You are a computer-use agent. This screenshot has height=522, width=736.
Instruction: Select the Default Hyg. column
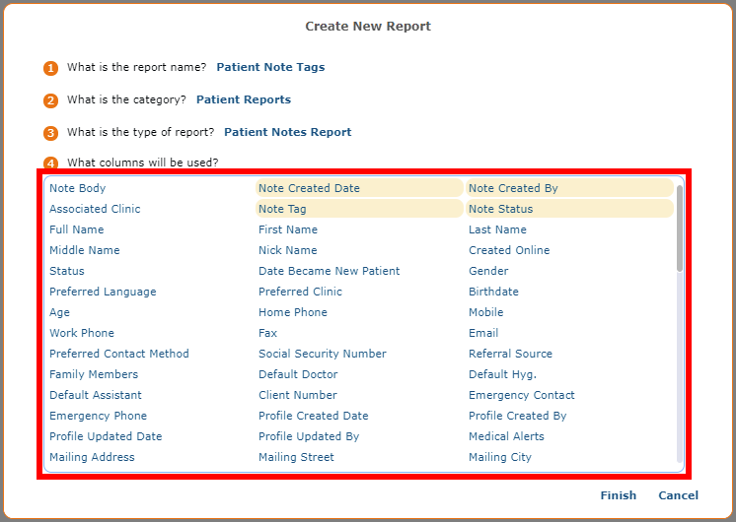pos(502,374)
